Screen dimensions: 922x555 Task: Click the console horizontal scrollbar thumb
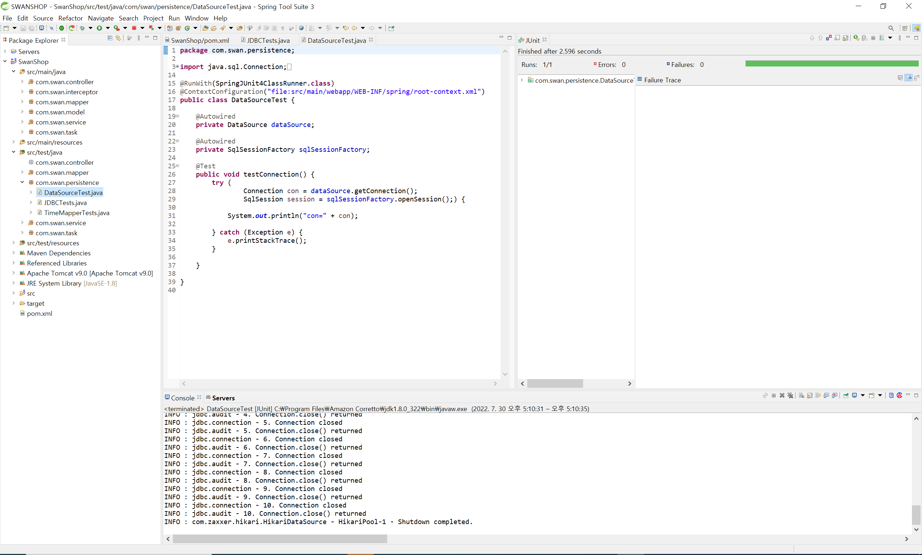point(279,538)
